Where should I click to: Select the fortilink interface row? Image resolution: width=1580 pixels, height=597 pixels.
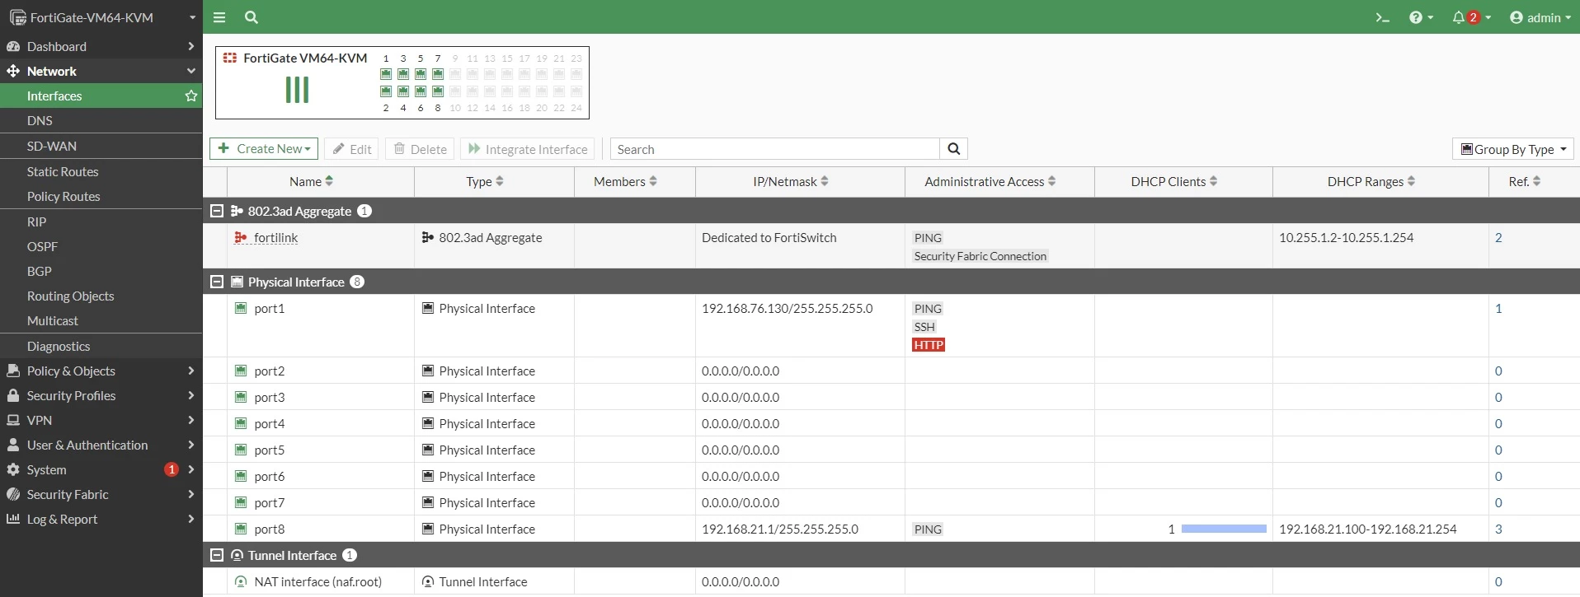891,246
